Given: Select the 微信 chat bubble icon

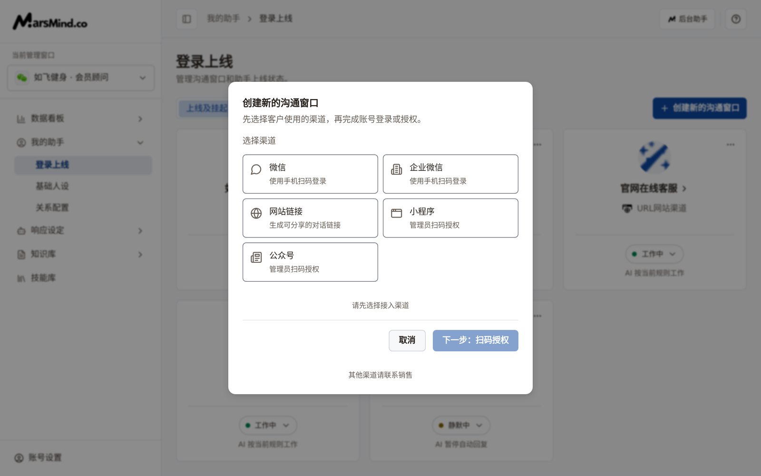Looking at the screenshot, I should click(256, 169).
